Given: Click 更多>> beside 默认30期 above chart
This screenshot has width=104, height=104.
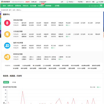Looking at the screenshot, I should (x=99, y=87).
